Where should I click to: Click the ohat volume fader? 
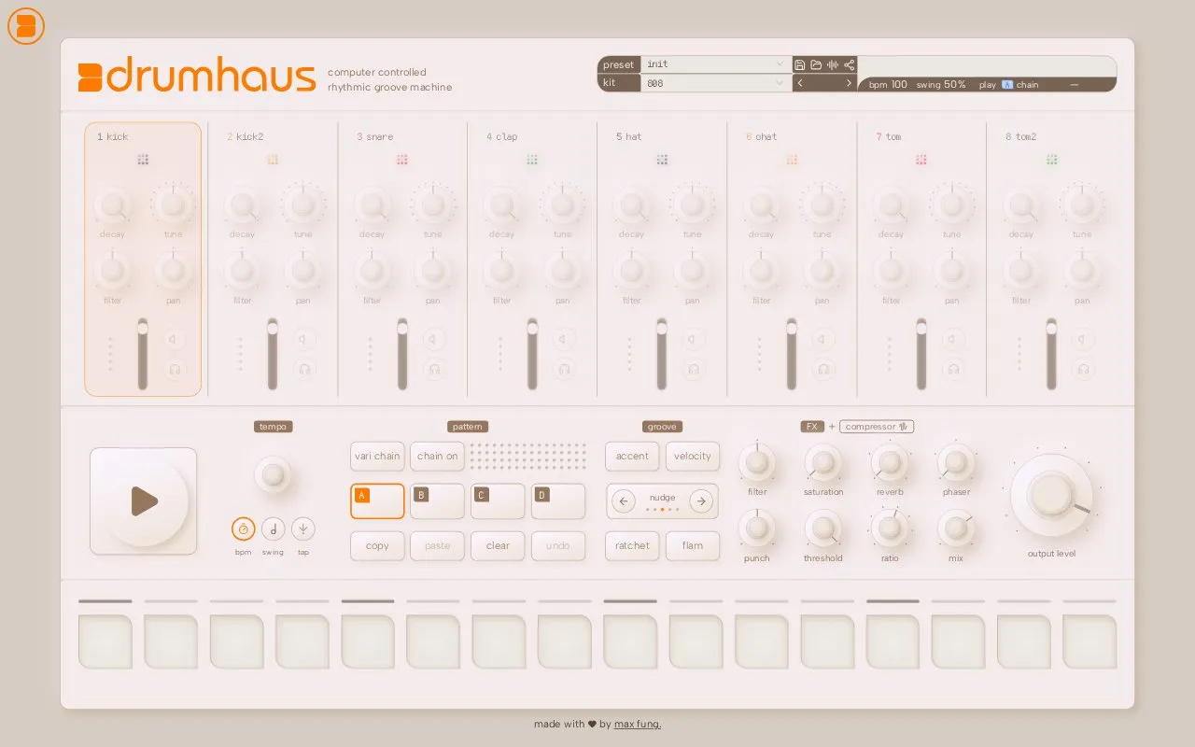coord(792,354)
